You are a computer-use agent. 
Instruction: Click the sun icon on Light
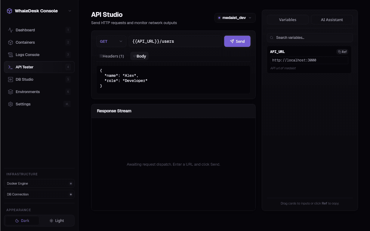(x=51, y=221)
